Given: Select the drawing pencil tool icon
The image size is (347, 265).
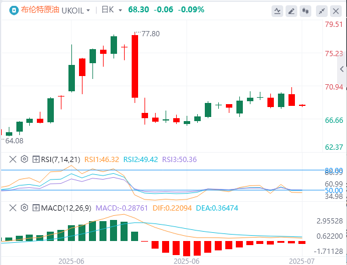Looking at the screenshot, I should [291, 11].
